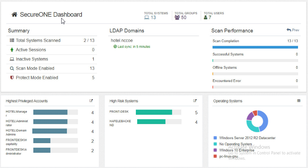Viewport: 308px width, 168px height.
Task: Click the FRONT-DESK high risk bar
Action: (154, 112)
